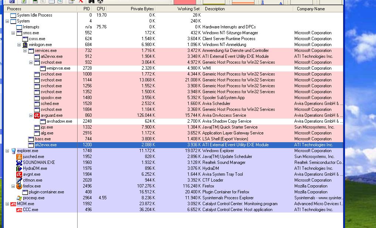Click the avshadow.exe window icon
Screen dimensions: 376x228
[43, 121]
